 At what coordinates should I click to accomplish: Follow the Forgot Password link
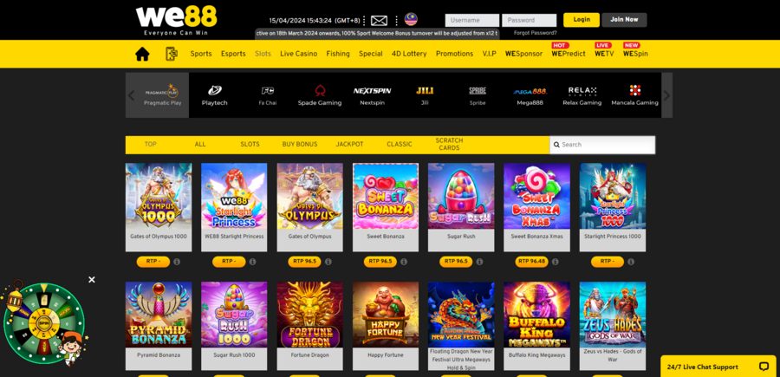click(x=536, y=33)
